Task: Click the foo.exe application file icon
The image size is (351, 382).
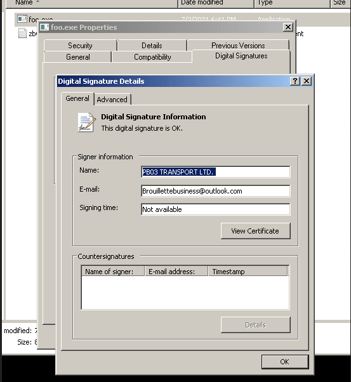Action: [x=22, y=18]
